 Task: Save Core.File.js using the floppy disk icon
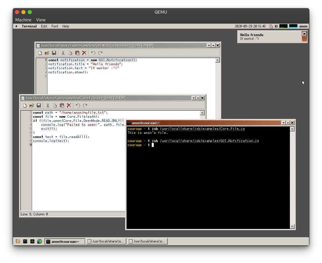pos(39,105)
